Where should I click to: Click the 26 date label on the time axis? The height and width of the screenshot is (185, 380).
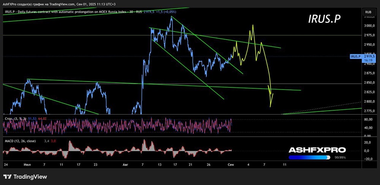pyautogui.click(x=209, y=164)
